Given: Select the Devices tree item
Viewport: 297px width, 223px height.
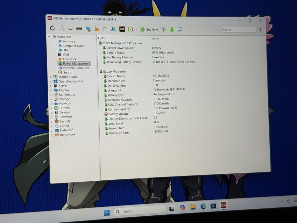Looking at the screenshot, I should 62,112.
